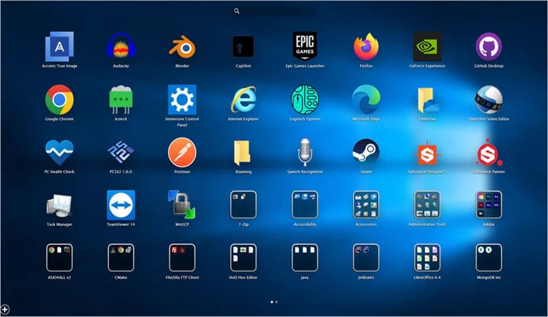The width and height of the screenshot is (548, 317).
Task: Expand the CMake folder group
Action: 121,257
